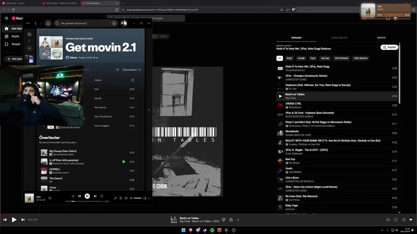Go to next track in YouTube Music
417x234 pixels.
click(x=23, y=220)
